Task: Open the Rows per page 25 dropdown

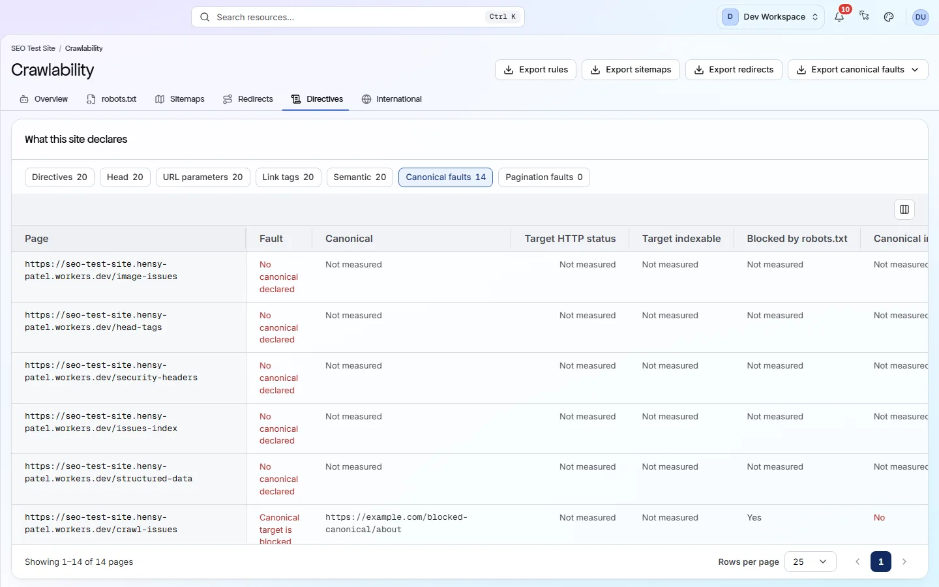Action: point(810,562)
